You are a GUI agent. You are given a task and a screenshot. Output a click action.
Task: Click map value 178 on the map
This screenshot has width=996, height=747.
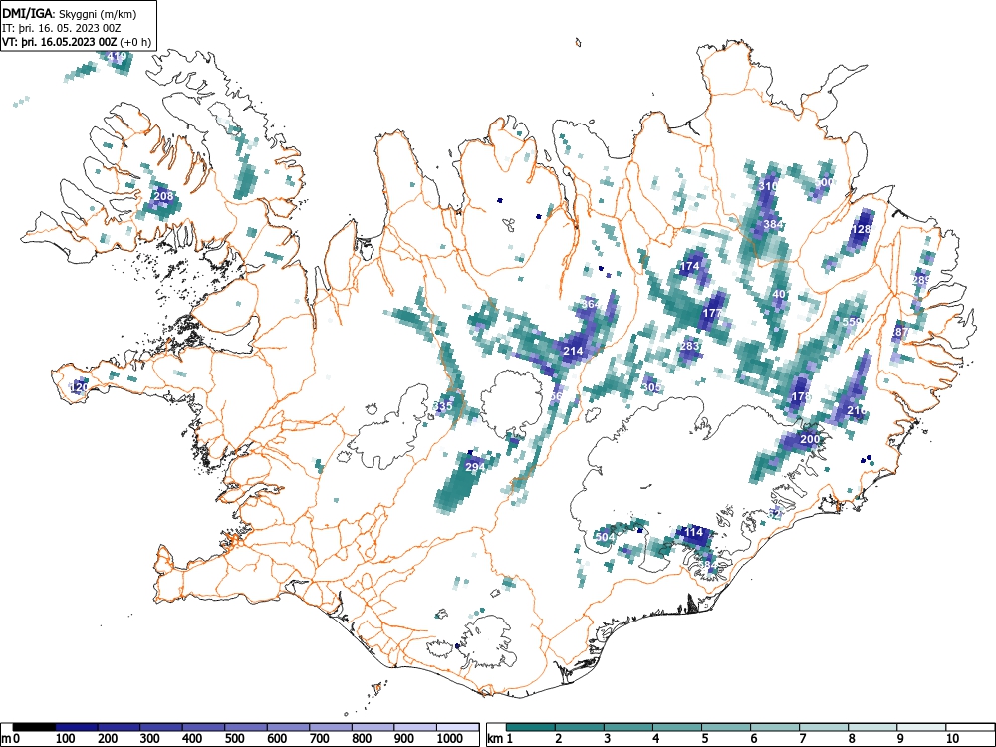(802, 397)
